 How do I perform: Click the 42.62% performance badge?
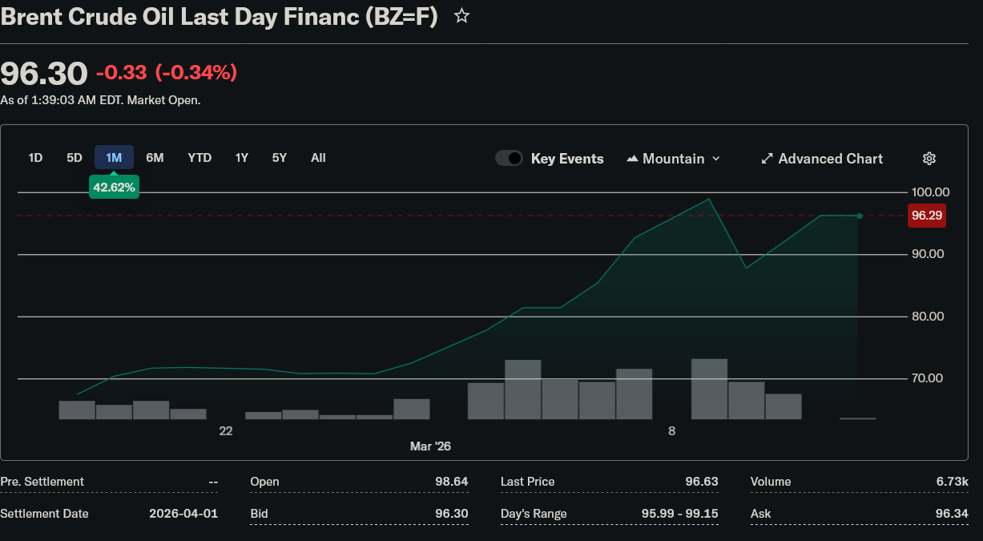tap(114, 188)
